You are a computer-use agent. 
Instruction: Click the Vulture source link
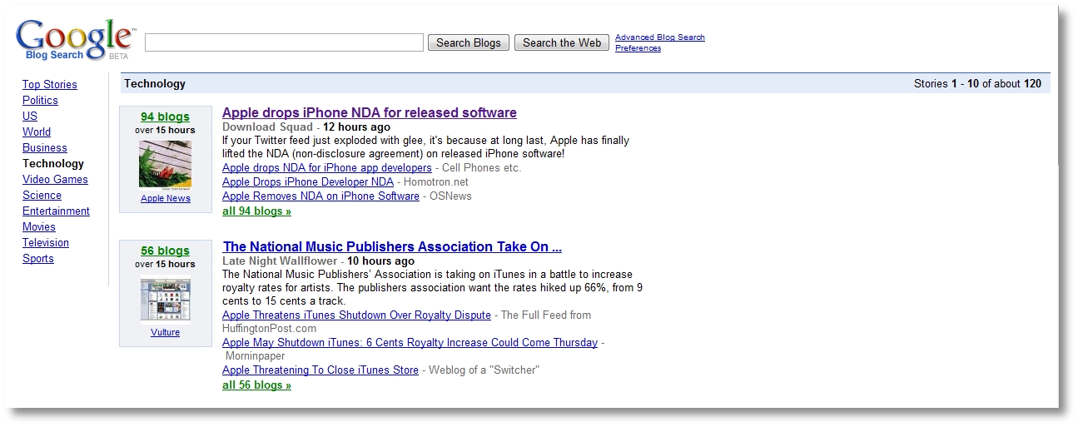pos(165,332)
